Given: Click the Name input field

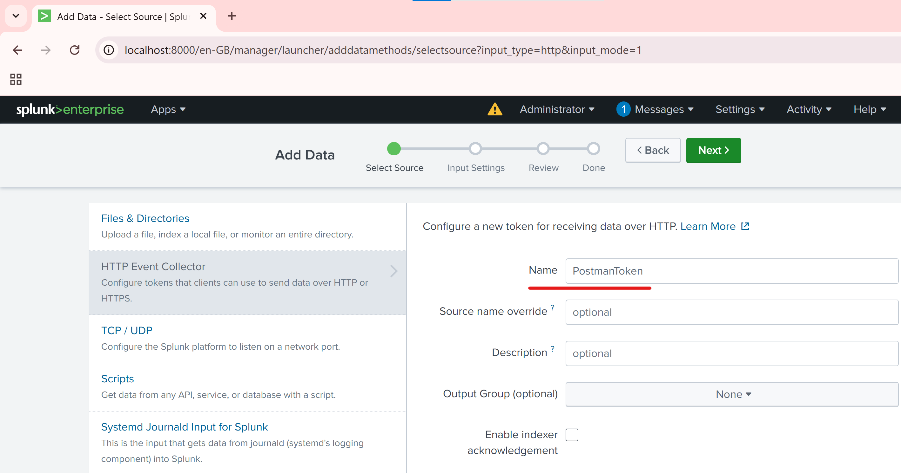Looking at the screenshot, I should tap(732, 271).
